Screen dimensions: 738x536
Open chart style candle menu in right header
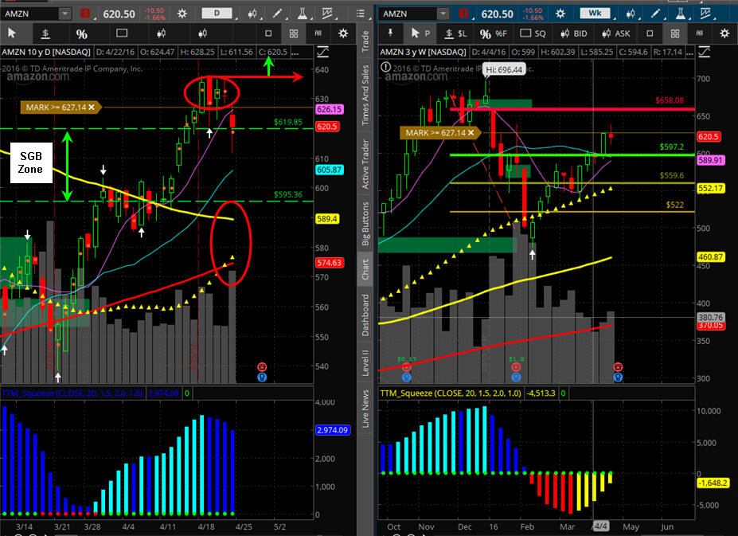click(x=631, y=14)
